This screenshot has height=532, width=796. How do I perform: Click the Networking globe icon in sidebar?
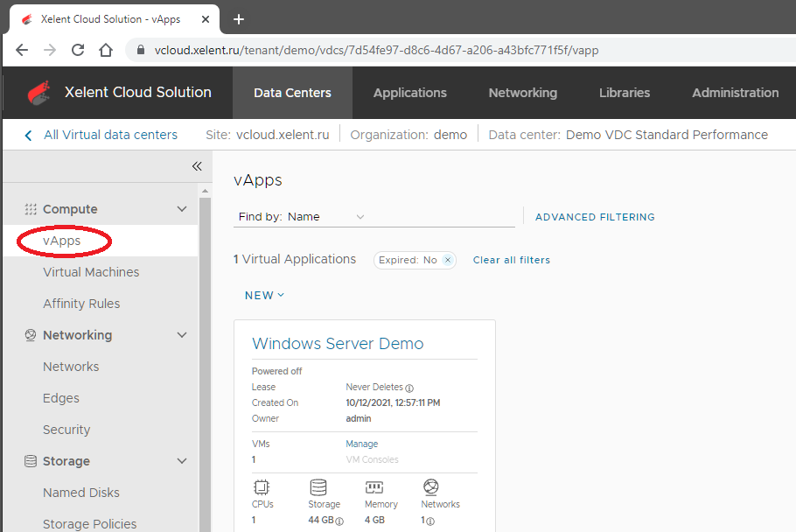click(x=31, y=335)
